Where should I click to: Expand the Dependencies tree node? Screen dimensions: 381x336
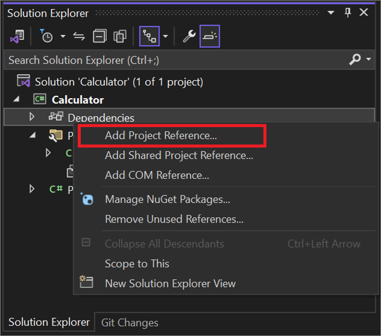[32, 117]
